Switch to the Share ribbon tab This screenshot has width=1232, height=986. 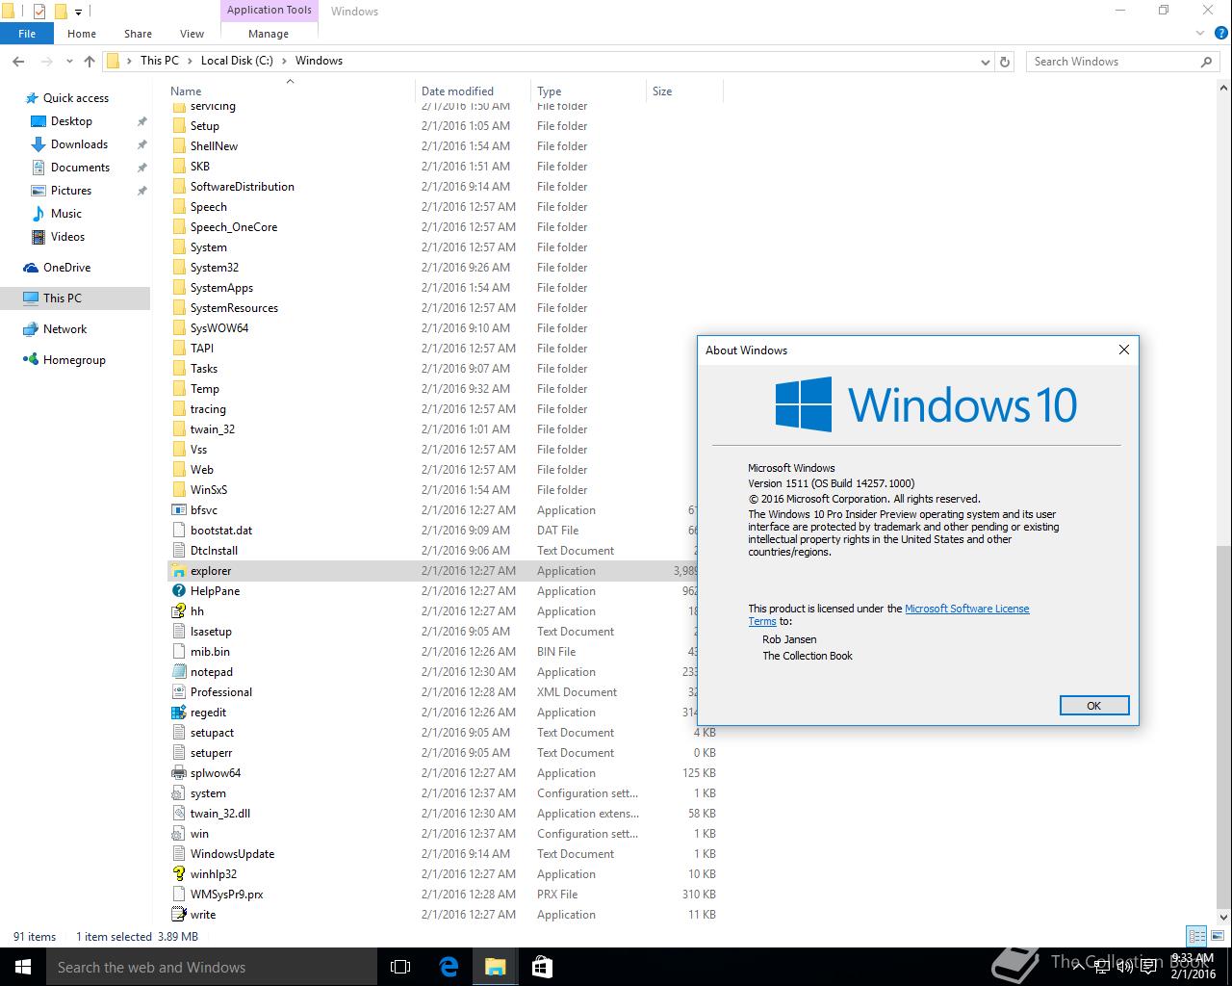click(x=138, y=34)
